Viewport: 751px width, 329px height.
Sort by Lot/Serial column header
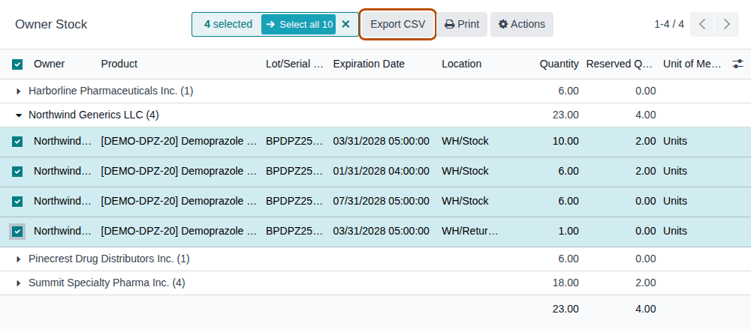294,64
